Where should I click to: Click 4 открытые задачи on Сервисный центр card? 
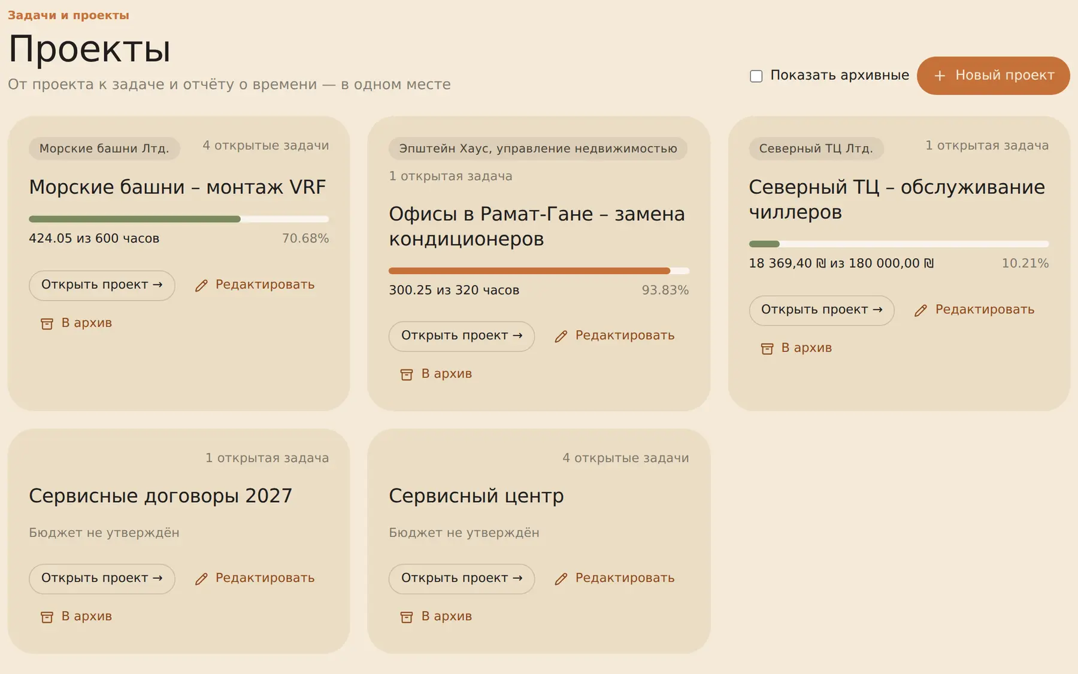click(x=626, y=458)
